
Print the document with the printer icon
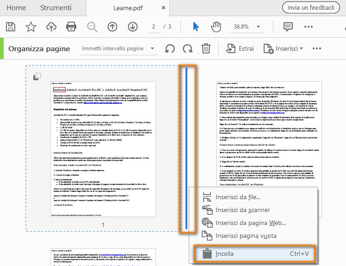(x=71, y=27)
